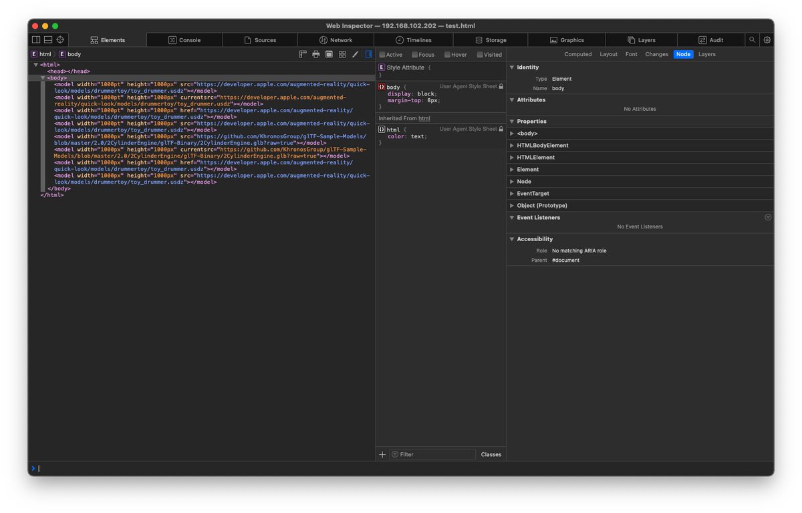This screenshot has width=802, height=513.
Task: Toggle the Active pseudo-class checkbox
Action: pyautogui.click(x=382, y=55)
